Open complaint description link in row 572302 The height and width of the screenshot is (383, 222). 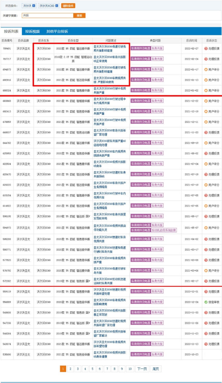tap(110, 281)
